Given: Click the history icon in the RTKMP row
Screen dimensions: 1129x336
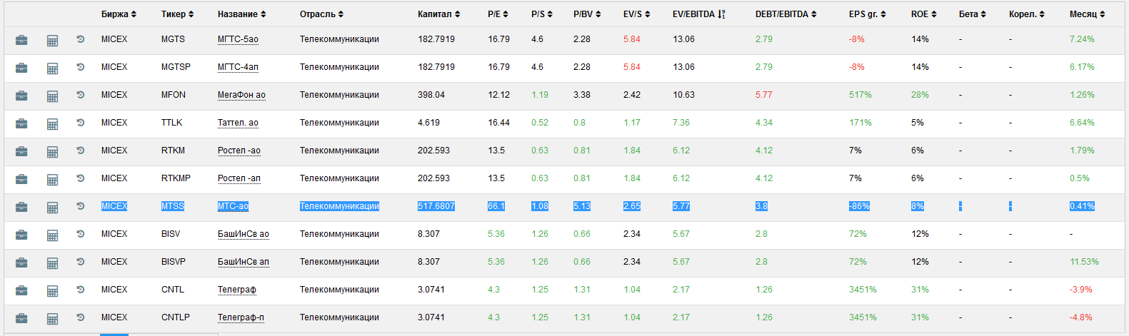Looking at the screenshot, I should [81, 178].
